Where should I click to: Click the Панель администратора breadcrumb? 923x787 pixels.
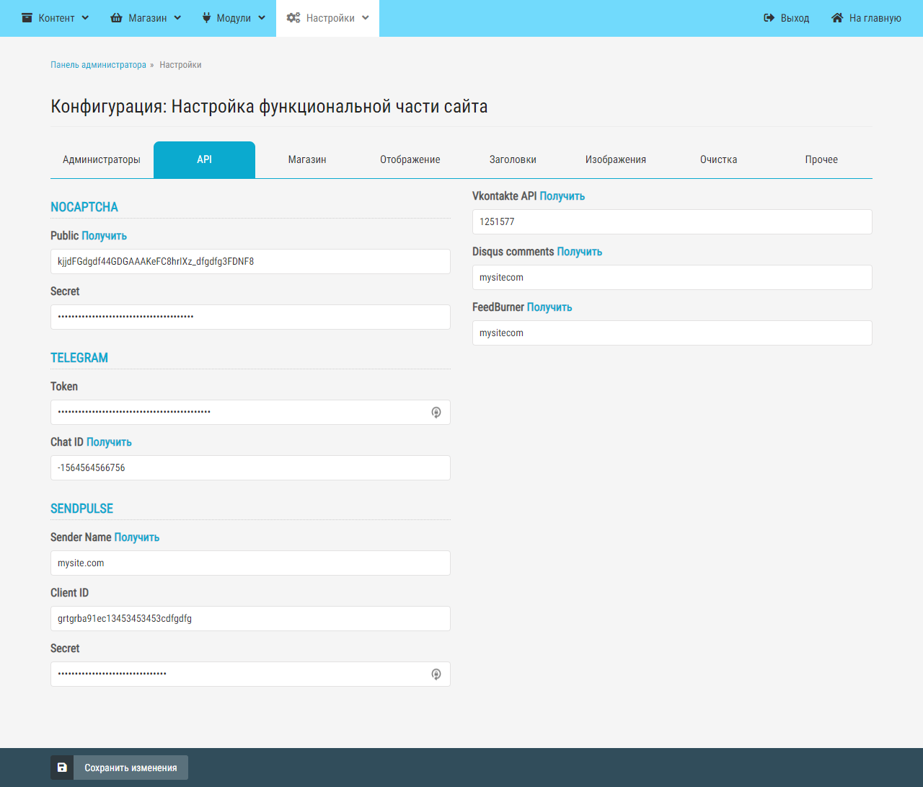coord(98,65)
